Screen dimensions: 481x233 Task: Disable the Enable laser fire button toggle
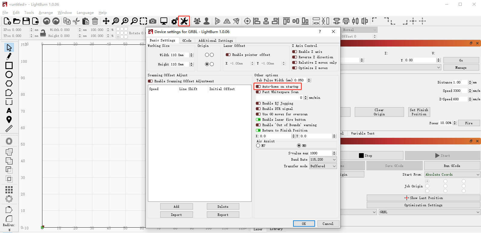(258, 120)
